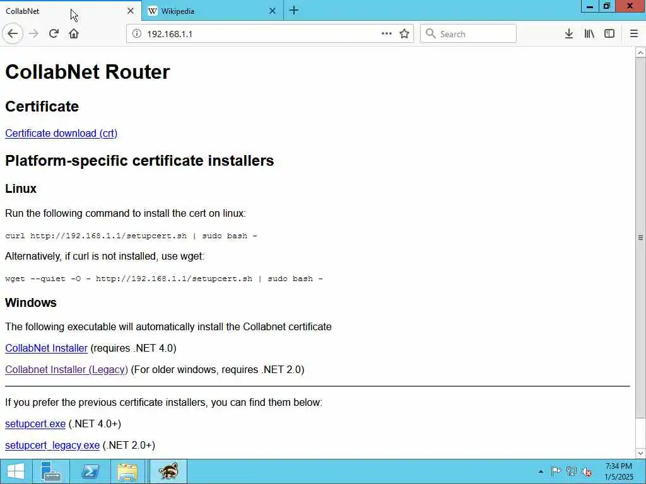Open Server Manager from taskbar
Viewport: 646px width, 484px height.
tap(51, 471)
